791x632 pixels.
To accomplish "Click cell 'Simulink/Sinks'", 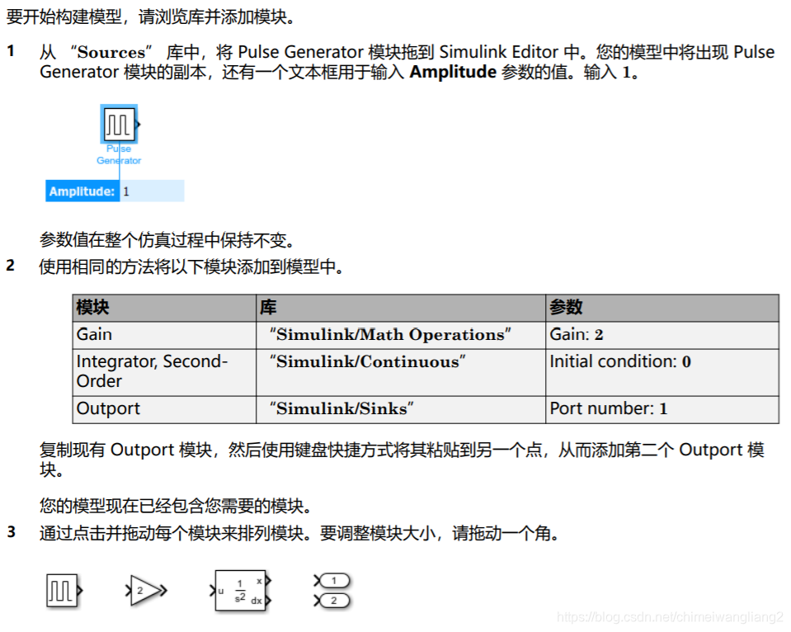I will tap(401, 409).
